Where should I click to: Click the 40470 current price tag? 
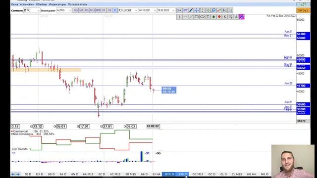tap(169, 90)
